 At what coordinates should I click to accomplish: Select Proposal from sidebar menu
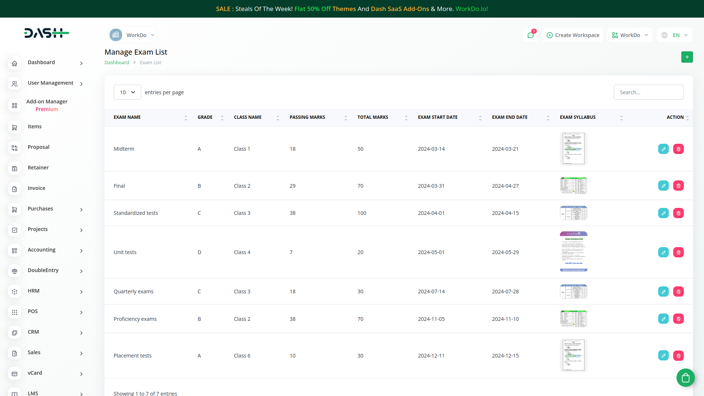coord(38,147)
